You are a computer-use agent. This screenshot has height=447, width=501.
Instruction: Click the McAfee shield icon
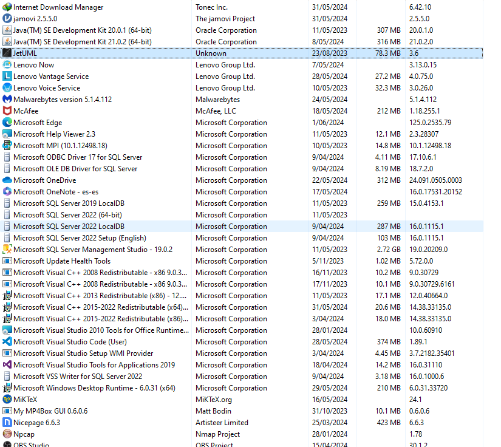[7, 111]
